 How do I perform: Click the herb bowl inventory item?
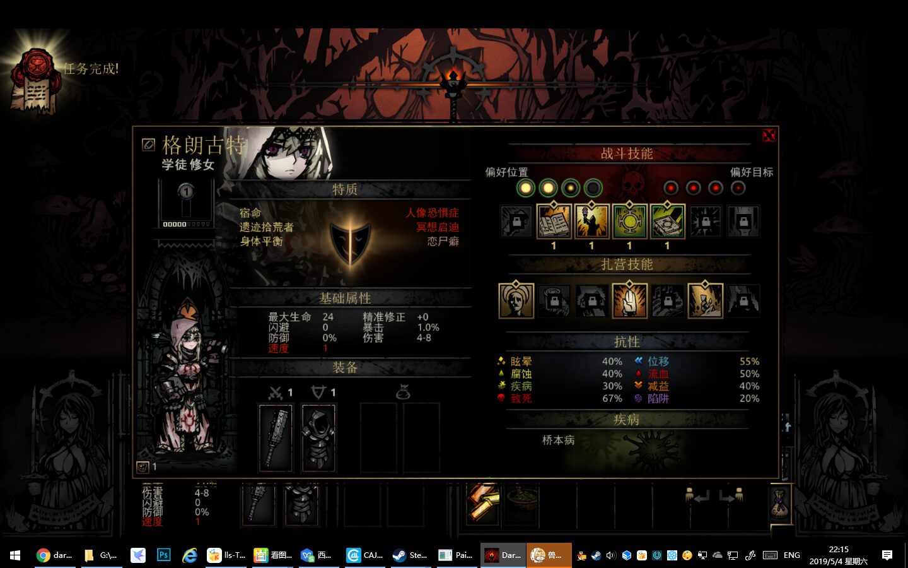pyautogui.click(x=521, y=504)
